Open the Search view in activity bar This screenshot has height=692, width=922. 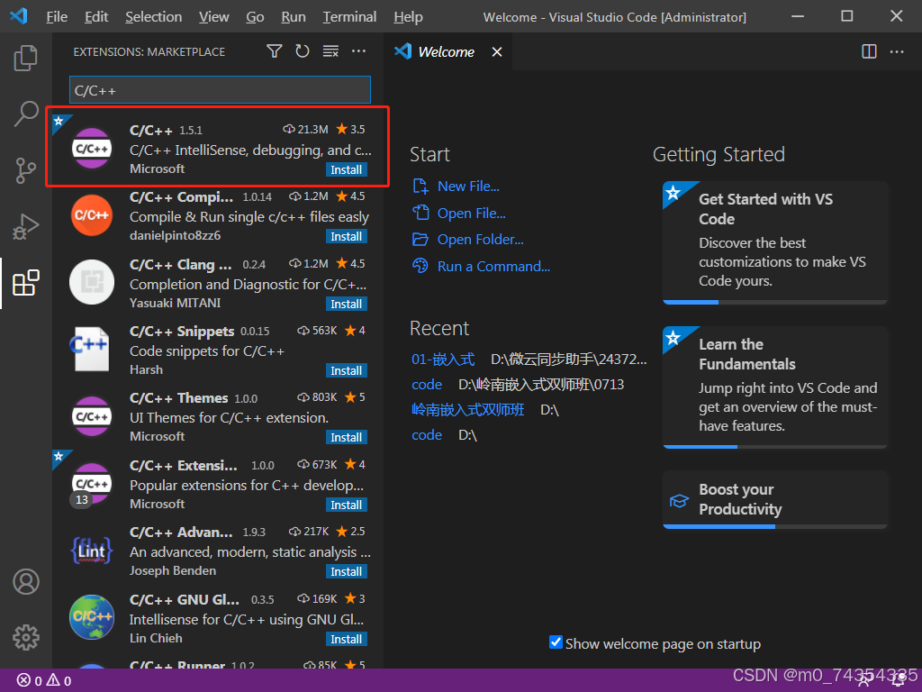(26, 113)
